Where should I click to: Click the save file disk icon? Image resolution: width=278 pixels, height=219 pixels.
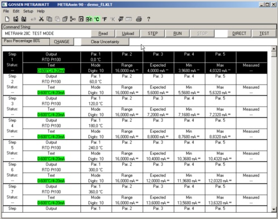(x=24, y=19)
